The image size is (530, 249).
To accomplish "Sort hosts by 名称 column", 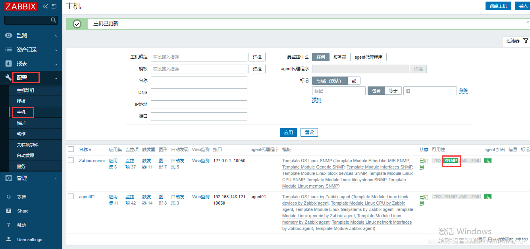I will coord(85,149).
